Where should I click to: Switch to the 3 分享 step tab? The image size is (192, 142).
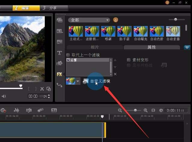point(54,8)
